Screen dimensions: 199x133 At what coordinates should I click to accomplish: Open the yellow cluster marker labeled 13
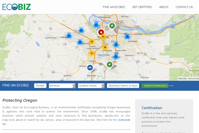click(92, 42)
